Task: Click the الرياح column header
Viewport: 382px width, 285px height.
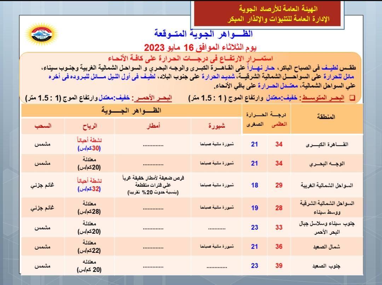Action: point(89,126)
